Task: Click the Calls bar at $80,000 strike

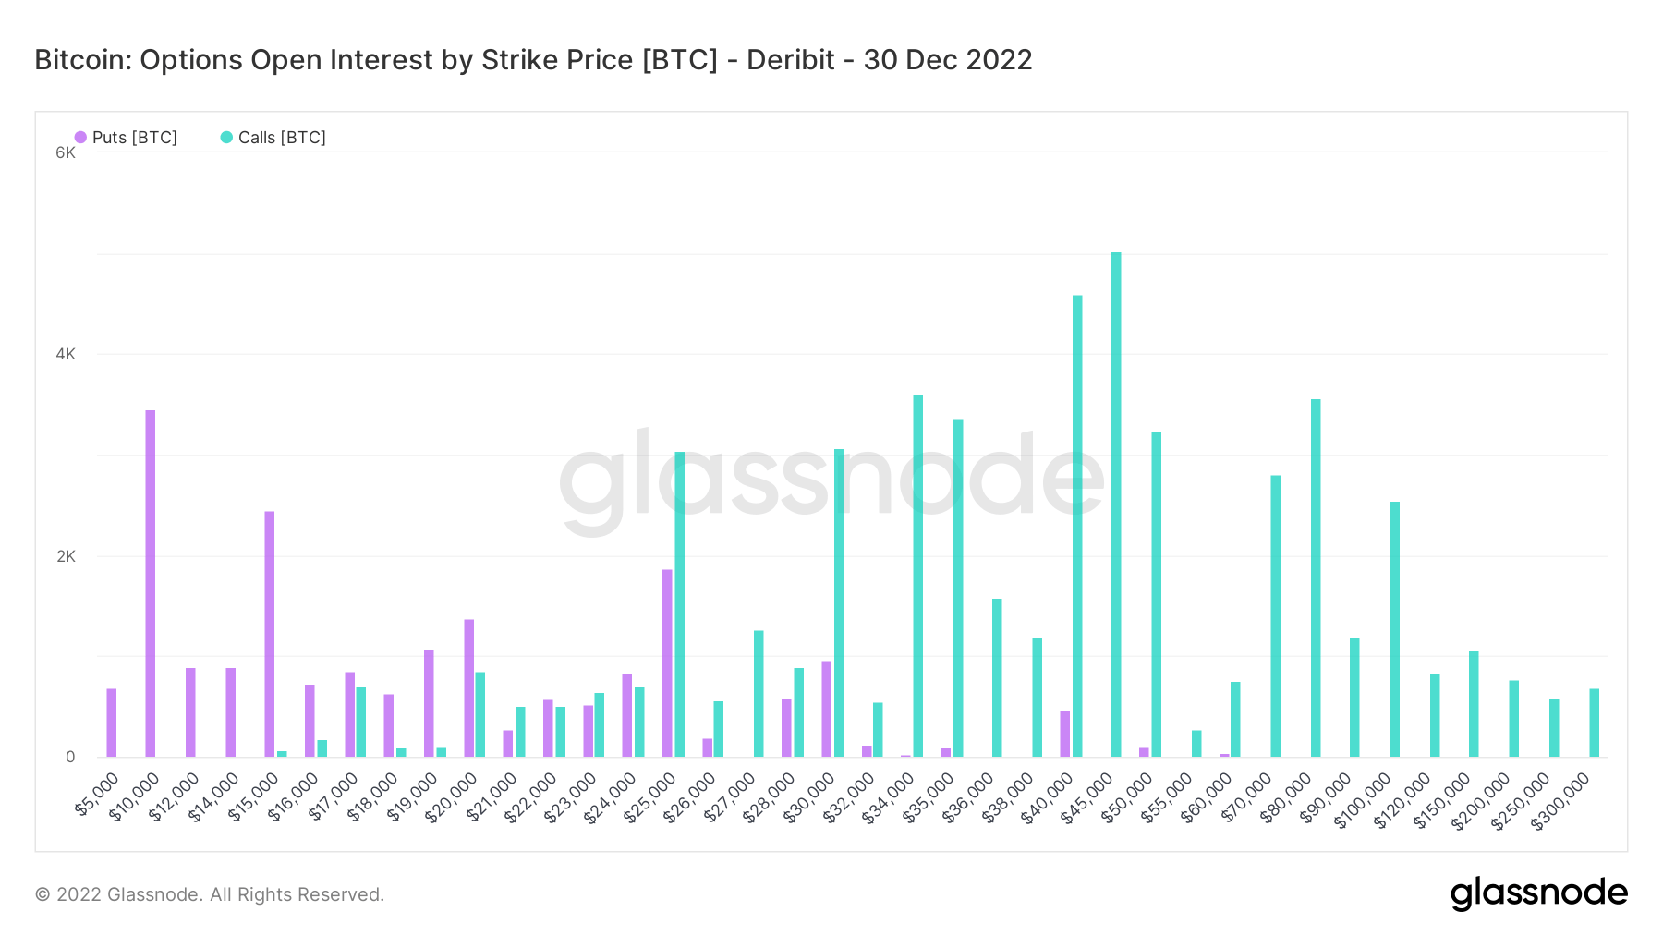Action: click(1316, 577)
